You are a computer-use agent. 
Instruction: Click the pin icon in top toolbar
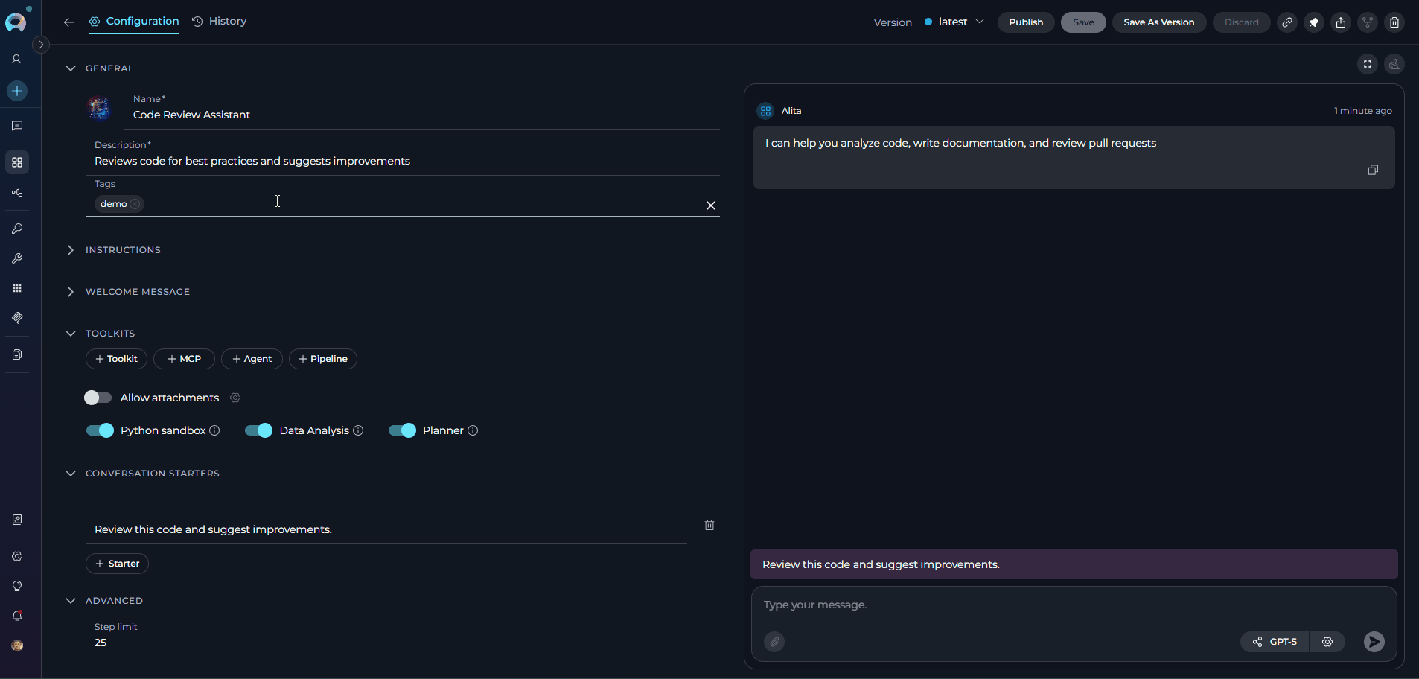click(1314, 22)
